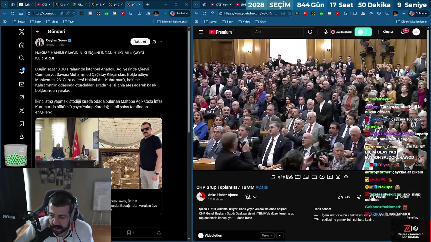
Task: Open Videolytics Tools dropdown
Action: (x=267, y=235)
